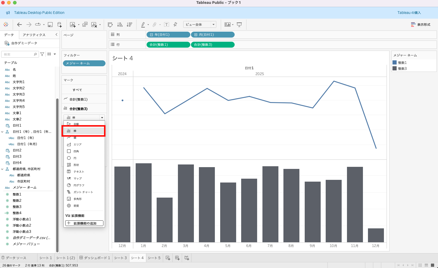This screenshot has width=438, height=268.
Task: Click the 整数1 blue legend color swatch
Action: pyautogui.click(x=395, y=63)
